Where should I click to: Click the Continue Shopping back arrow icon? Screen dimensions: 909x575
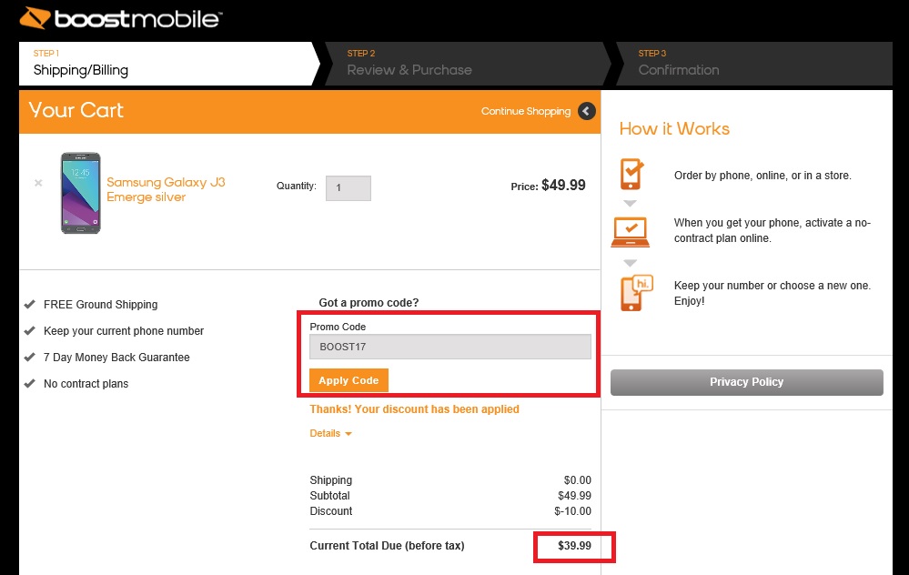(x=587, y=111)
